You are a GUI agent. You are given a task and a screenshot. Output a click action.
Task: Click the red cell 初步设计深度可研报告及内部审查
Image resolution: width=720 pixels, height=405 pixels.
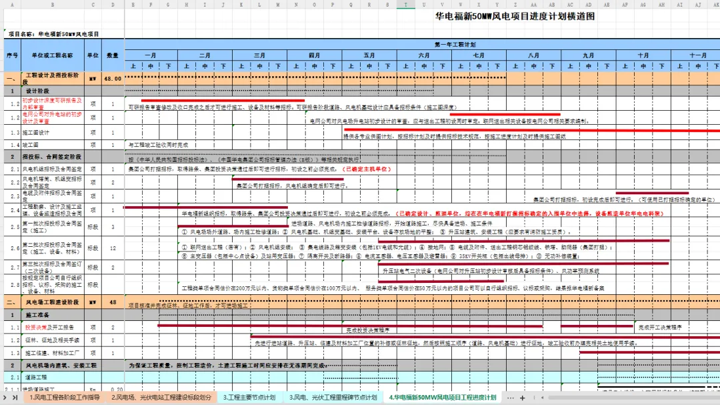point(53,103)
